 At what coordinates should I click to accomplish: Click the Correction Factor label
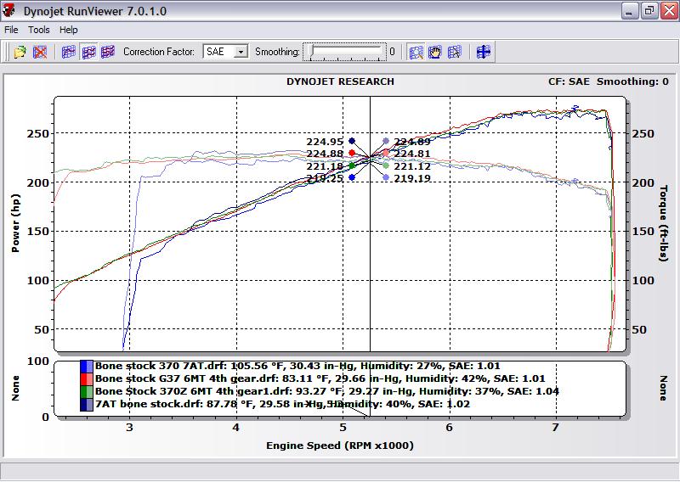pyautogui.click(x=159, y=52)
